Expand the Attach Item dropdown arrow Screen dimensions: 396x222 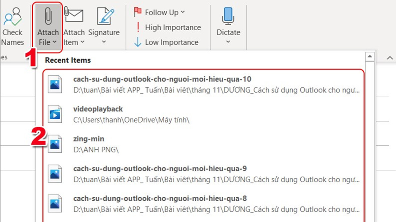82,42
